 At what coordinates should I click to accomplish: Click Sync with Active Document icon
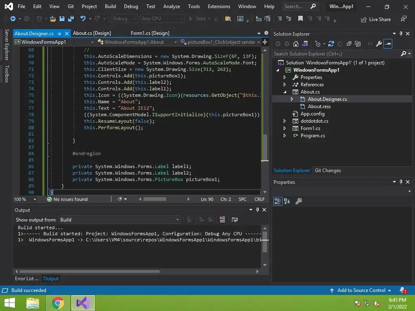(x=331, y=44)
